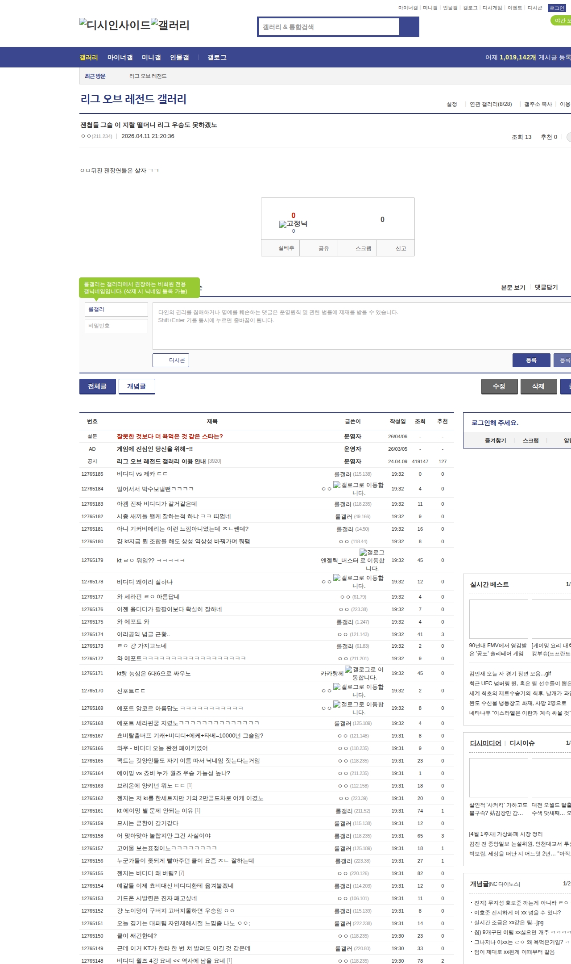
Task: Expand the 연관 갤러리(8/28) list
Action: 490,104
